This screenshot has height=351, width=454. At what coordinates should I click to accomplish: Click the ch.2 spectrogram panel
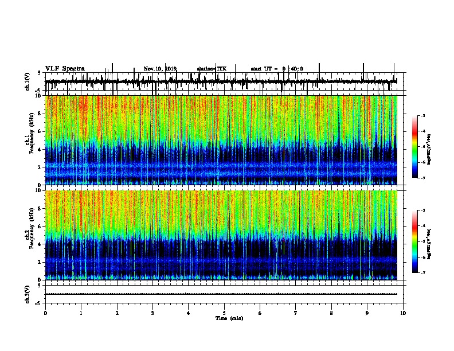221,235
